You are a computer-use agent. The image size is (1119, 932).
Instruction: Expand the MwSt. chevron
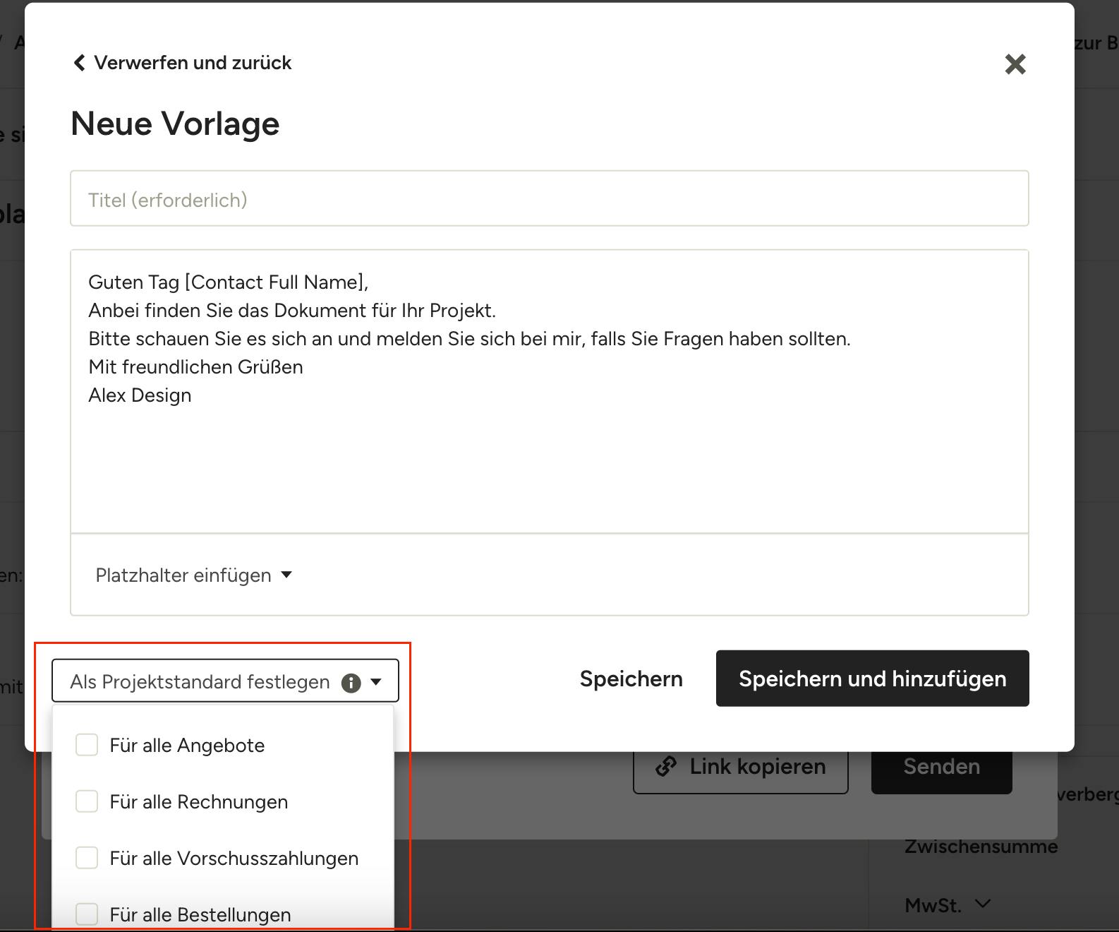click(982, 904)
